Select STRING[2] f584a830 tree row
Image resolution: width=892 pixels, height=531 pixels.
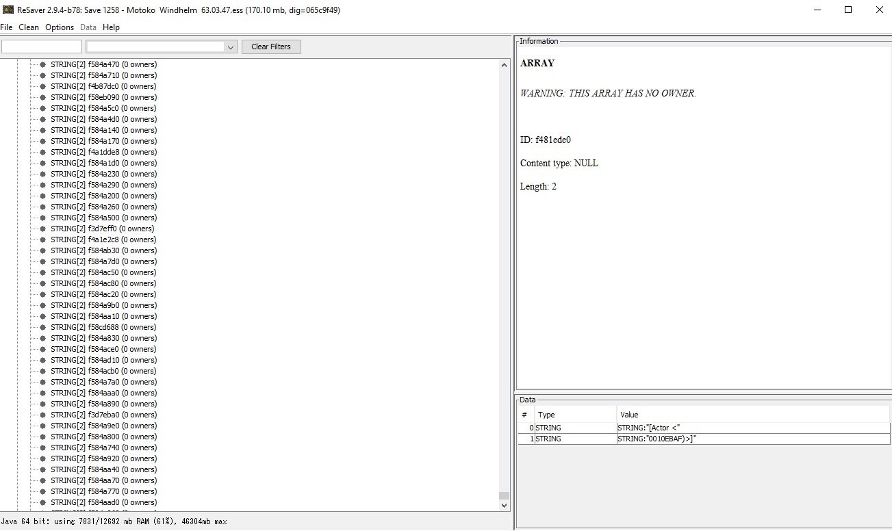coord(103,338)
